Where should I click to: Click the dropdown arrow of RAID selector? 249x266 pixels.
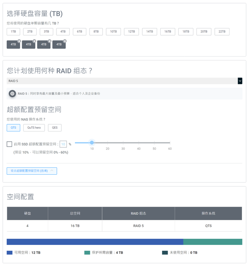[240, 81]
